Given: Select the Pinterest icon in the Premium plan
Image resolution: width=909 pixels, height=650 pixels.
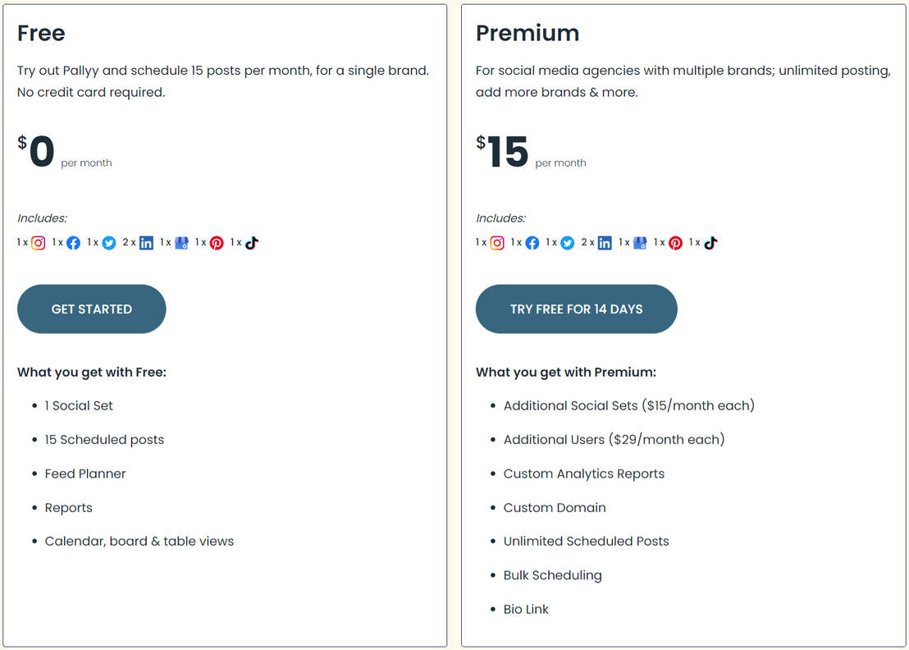Looking at the screenshot, I should (x=674, y=242).
